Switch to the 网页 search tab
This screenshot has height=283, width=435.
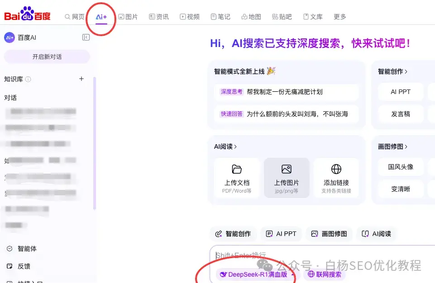74,17
